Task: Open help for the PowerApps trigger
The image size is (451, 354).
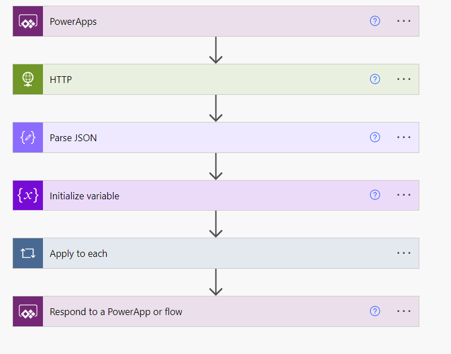Action: (x=375, y=21)
